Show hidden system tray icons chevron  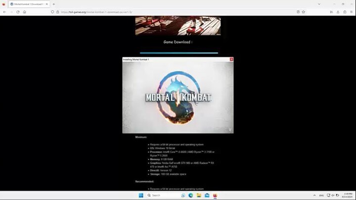coord(314,195)
